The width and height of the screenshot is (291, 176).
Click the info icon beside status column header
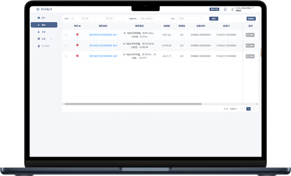80,26
